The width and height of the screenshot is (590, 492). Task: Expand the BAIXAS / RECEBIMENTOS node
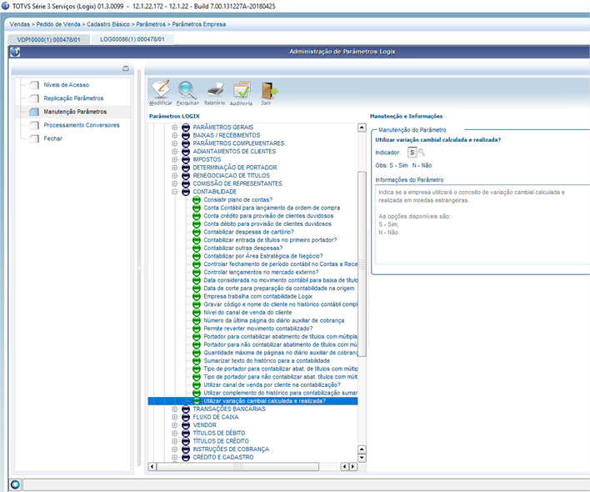[x=175, y=135]
